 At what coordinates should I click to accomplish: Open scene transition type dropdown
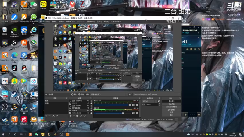click(149, 101)
